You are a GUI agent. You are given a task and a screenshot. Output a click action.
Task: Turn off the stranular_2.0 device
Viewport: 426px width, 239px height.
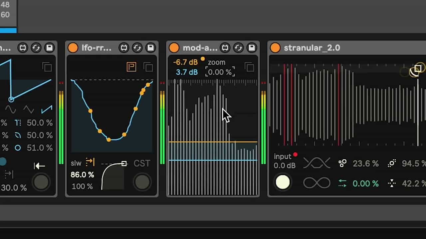point(275,48)
